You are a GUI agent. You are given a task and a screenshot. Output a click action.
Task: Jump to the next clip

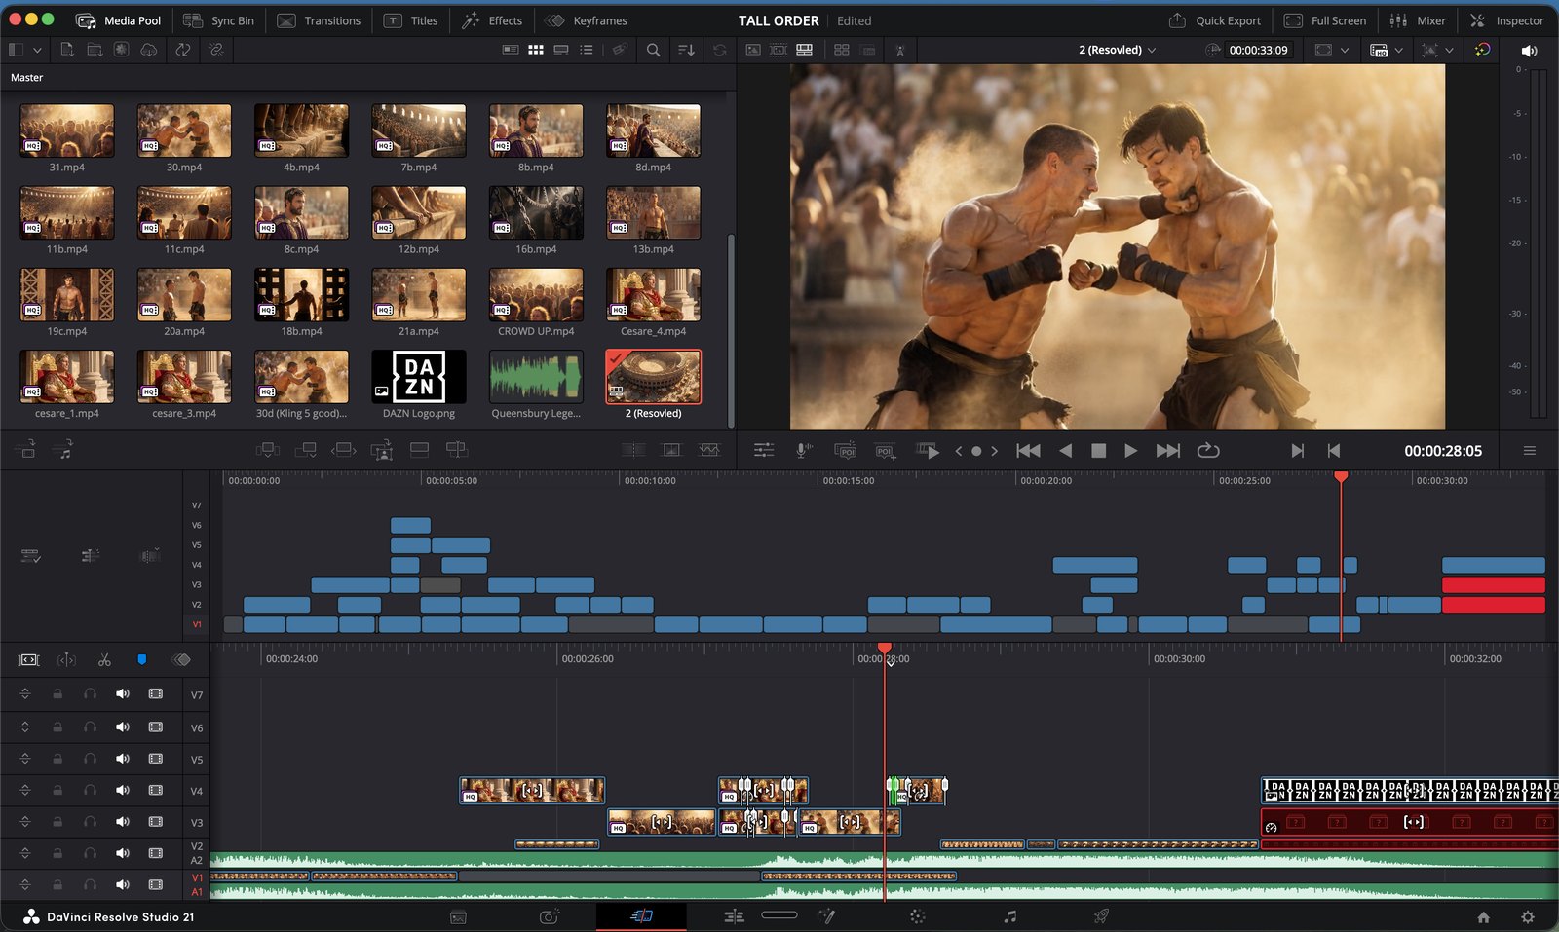pos(1167,451)
